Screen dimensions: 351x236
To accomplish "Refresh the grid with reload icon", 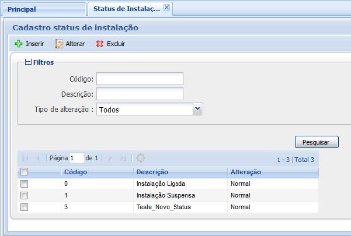I will [x=140, y=158].
